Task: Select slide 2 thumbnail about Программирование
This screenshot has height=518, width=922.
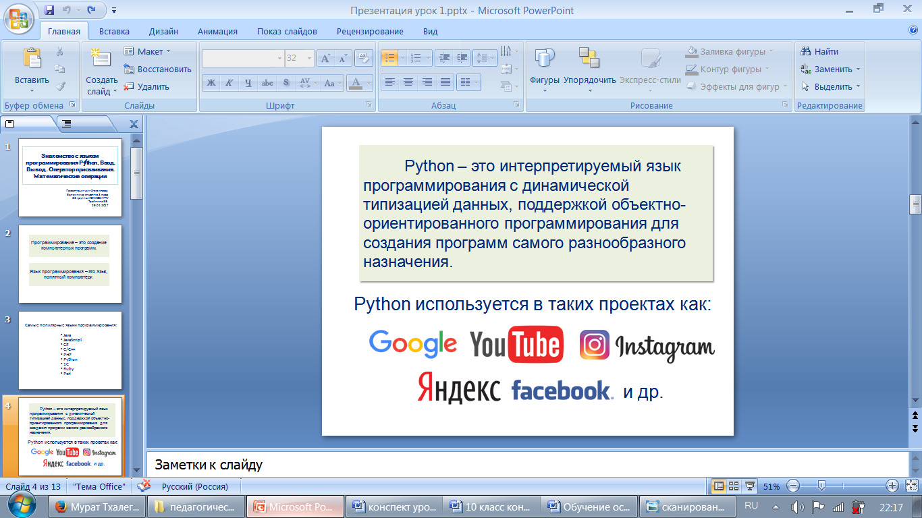Action: [x=70, y=264]
